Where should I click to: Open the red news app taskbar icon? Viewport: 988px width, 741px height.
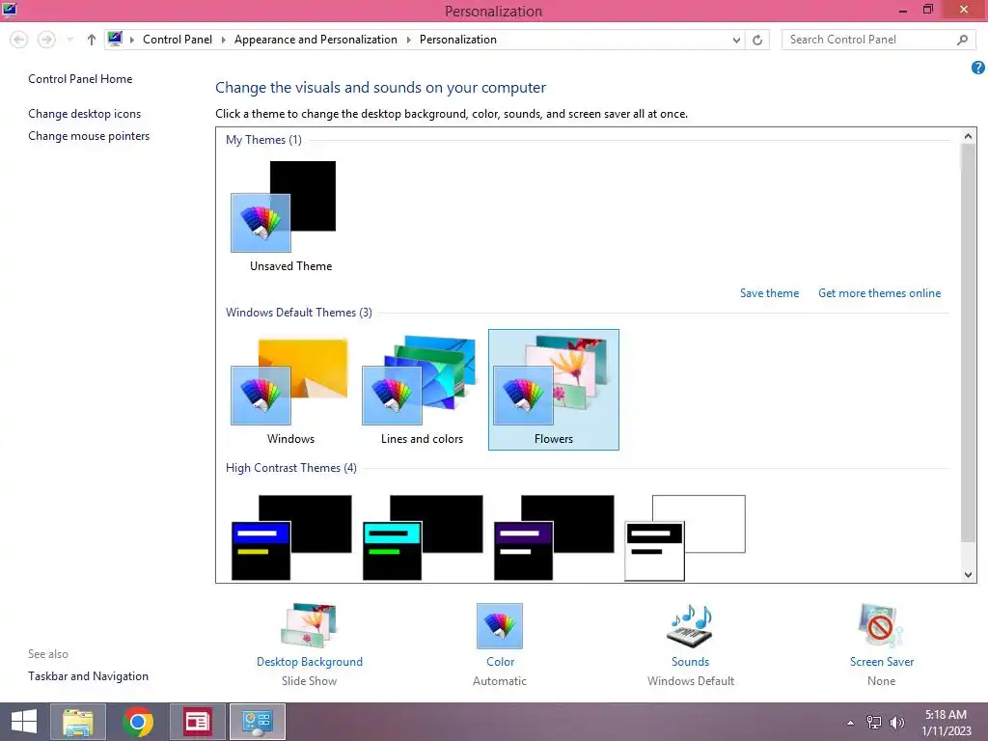[197, 722]
